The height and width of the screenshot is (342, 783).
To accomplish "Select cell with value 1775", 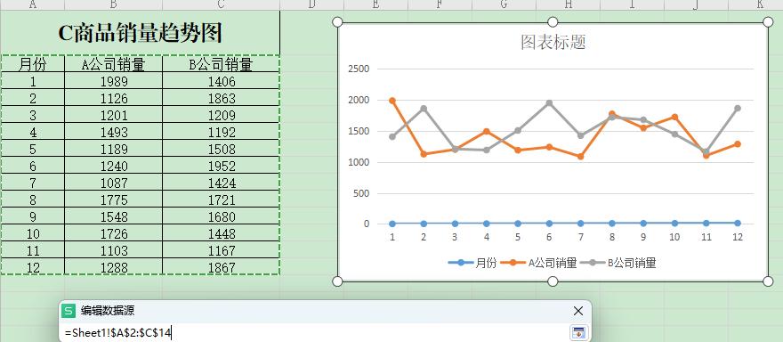I will [x=114, y=199].
